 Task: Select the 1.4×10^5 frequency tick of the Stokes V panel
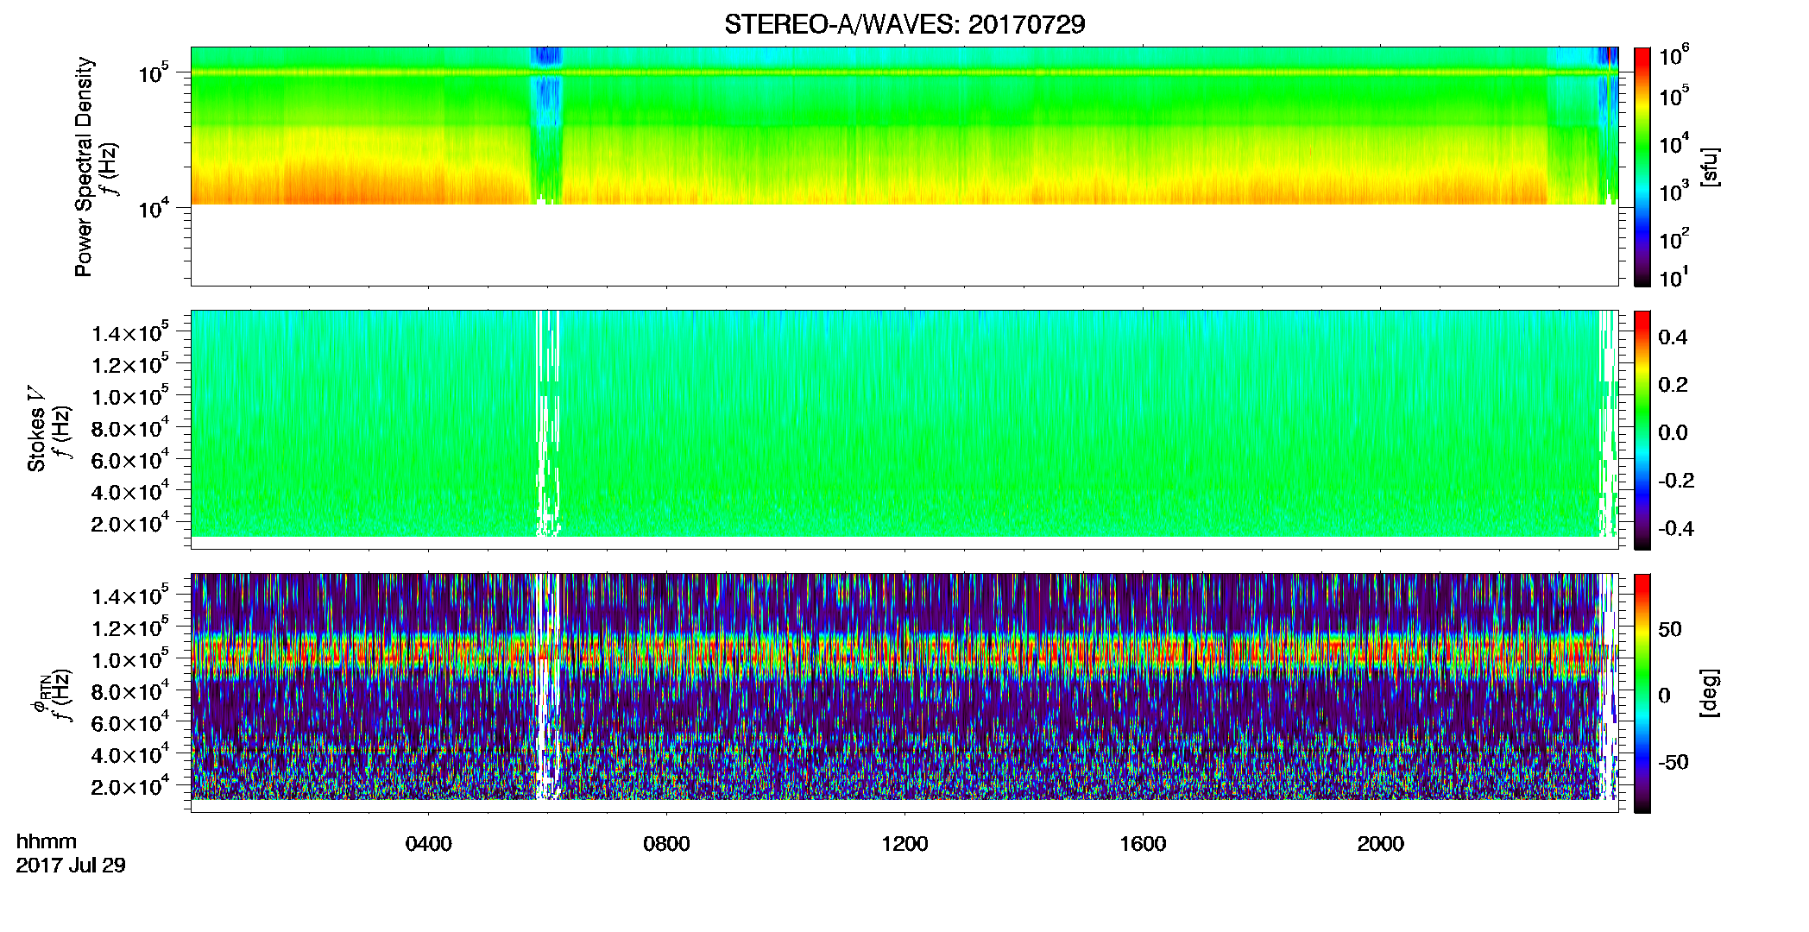129,333
